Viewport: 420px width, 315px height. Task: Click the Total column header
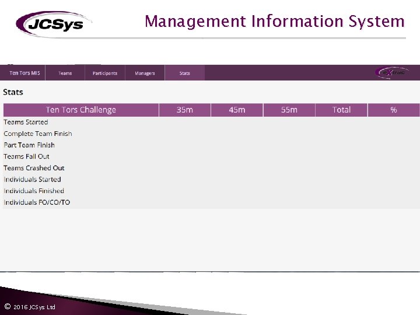point(341,110)
